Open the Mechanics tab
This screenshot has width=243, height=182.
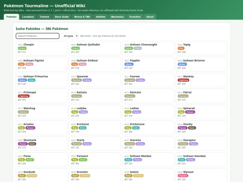(x=117, y=17)
